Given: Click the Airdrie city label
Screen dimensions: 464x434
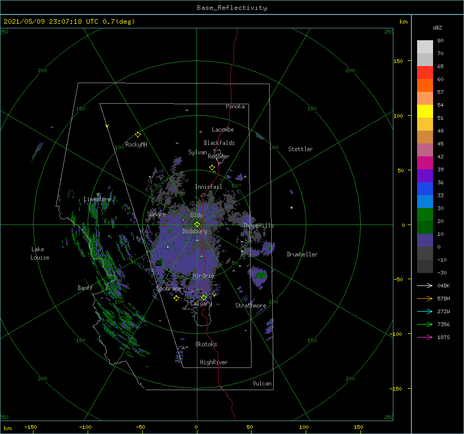Looking at the screenshot, I should (203, 276).
